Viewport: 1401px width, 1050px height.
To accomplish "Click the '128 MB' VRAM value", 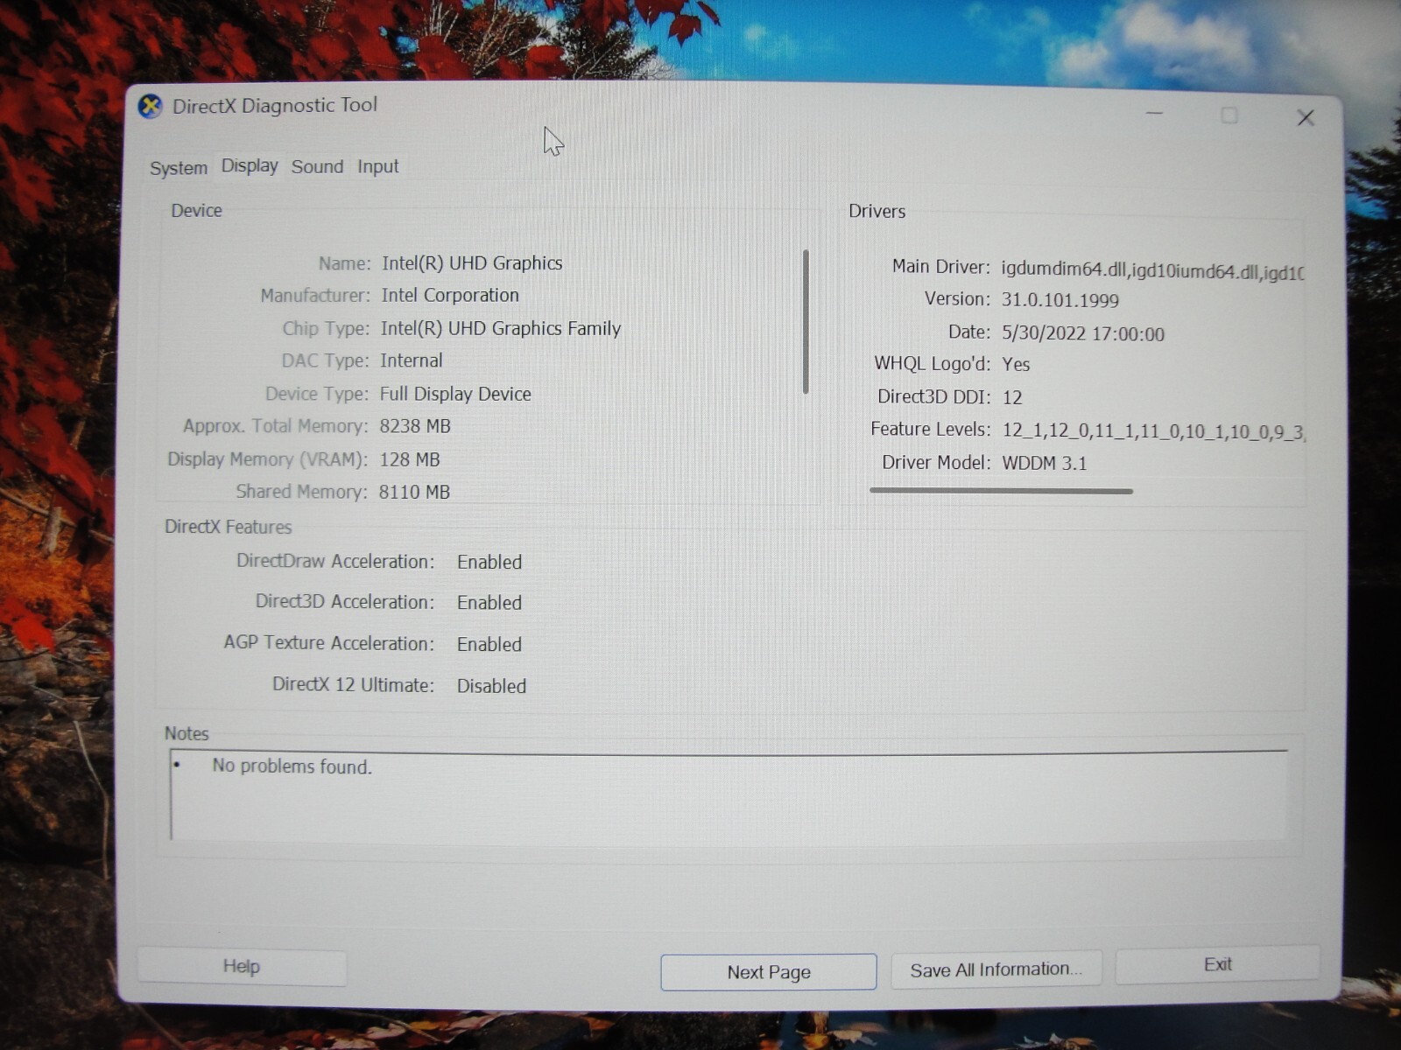I will pos(410,459).
